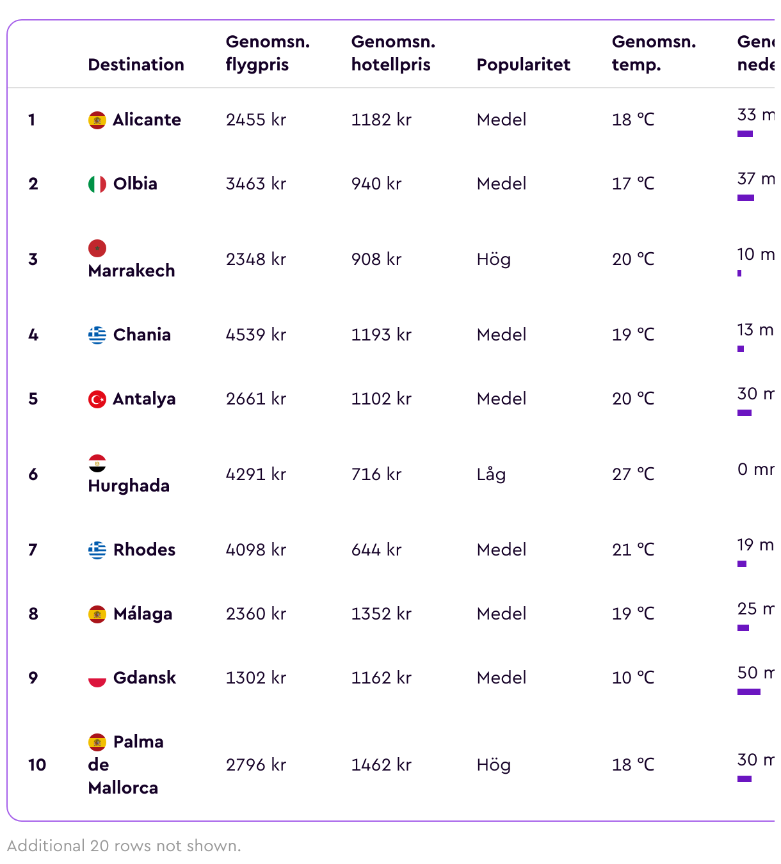Click the Poland flag next to Gdansk
The image size is (781, 864).
point(97,678)
